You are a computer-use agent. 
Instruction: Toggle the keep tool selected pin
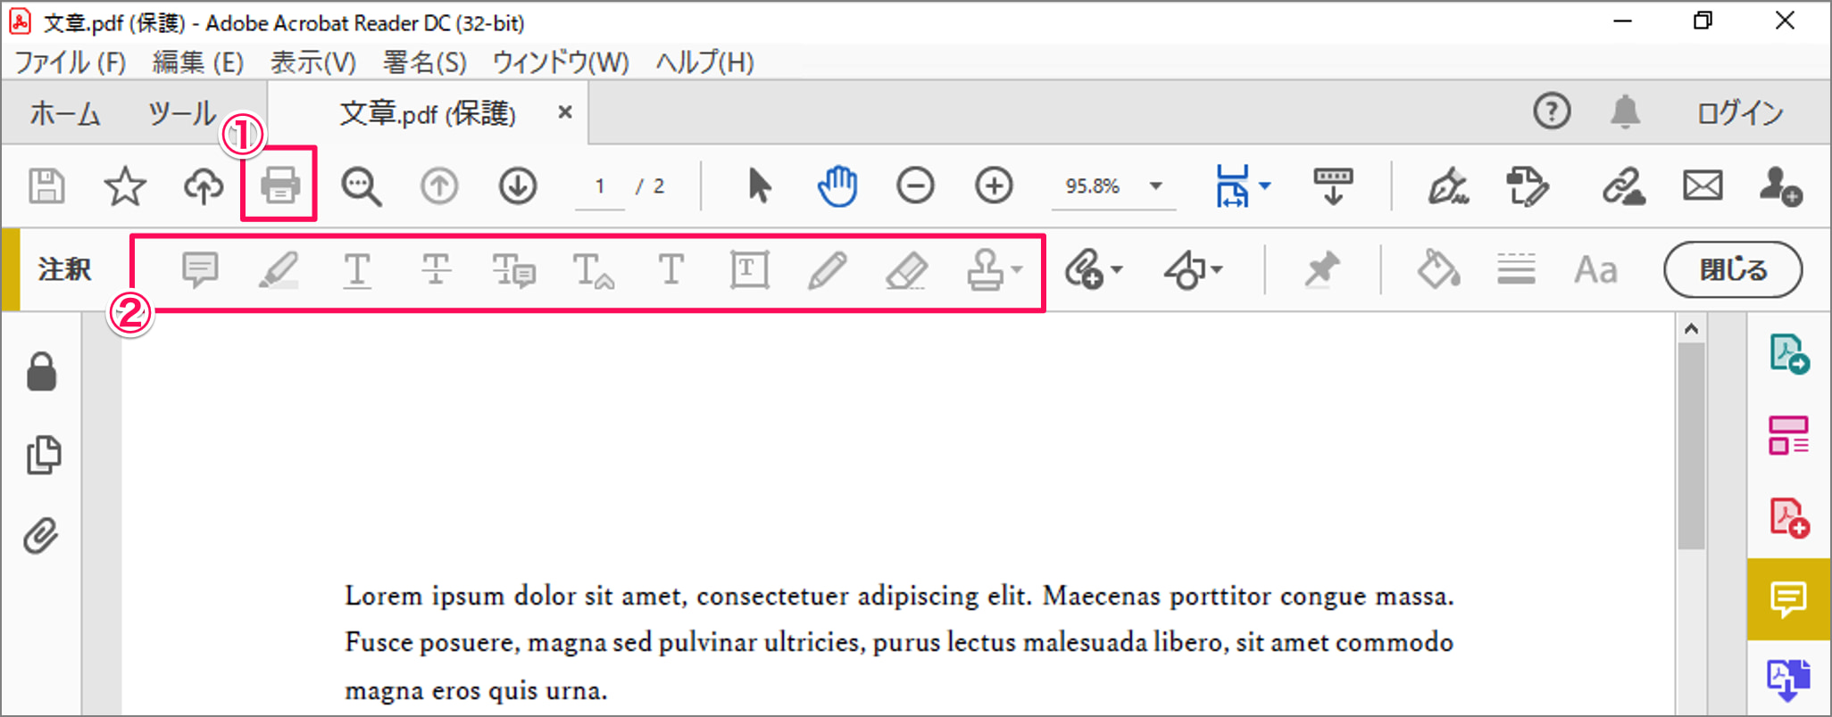pos(1321,269)
